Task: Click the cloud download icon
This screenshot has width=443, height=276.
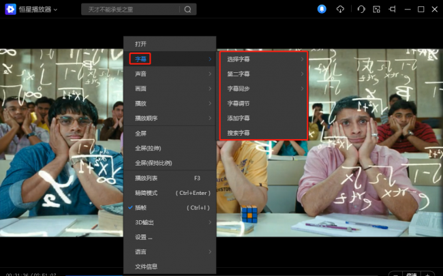Action: point(340,10)
